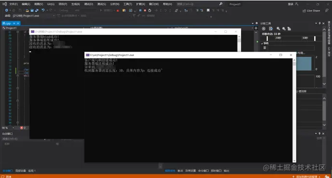
Task: Click zoom out icon in diagnostic tools
Action: [284, 28]
